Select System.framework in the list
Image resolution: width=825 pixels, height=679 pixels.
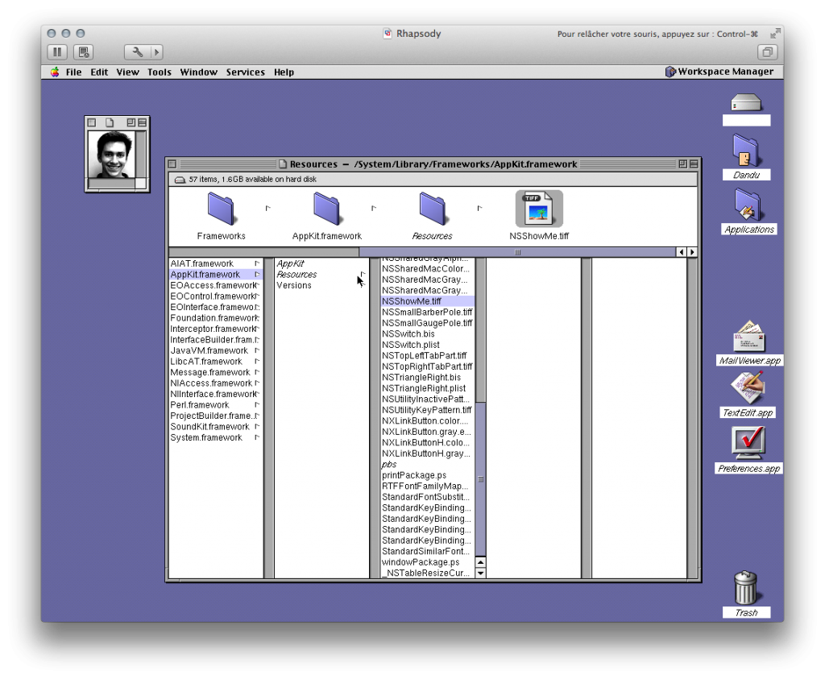click(216, 437)
